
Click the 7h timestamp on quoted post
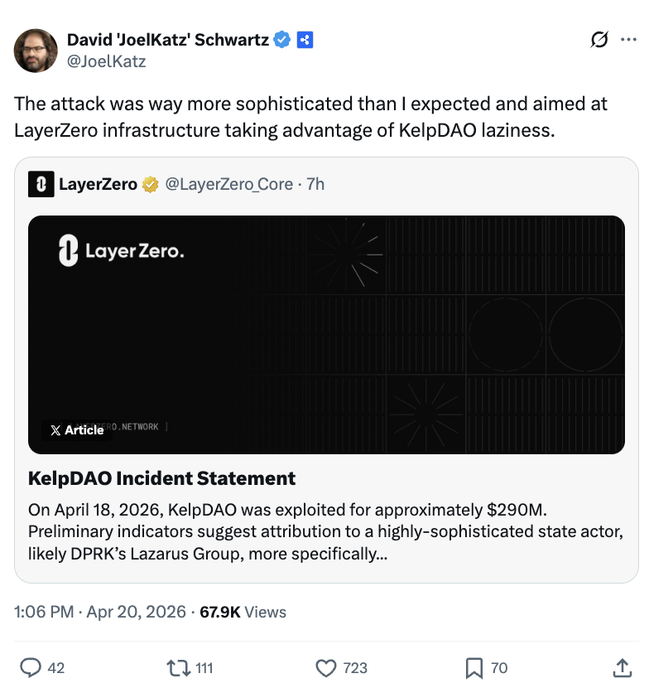point(315,185)
